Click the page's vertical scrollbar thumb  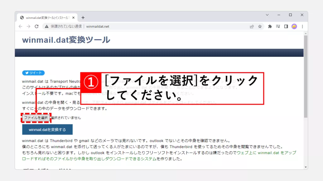(306, 76)
